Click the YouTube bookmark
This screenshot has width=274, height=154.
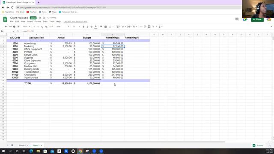click(31, 12)
